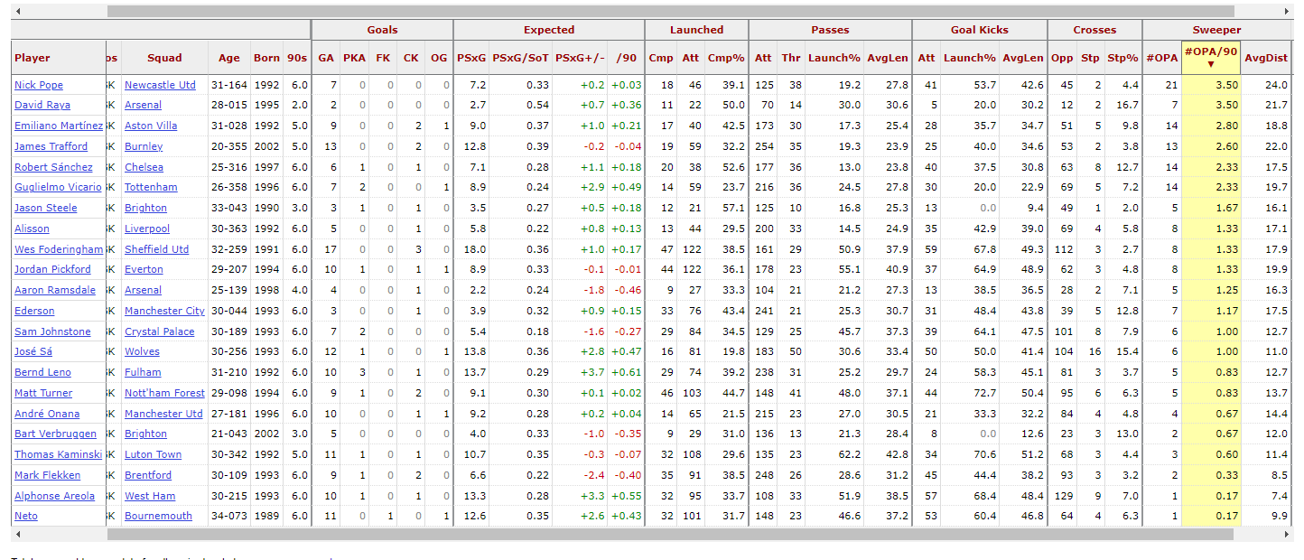Open Wes Foderingham player page
This screenshot has width=1304, height=560.
pos(59,249)
